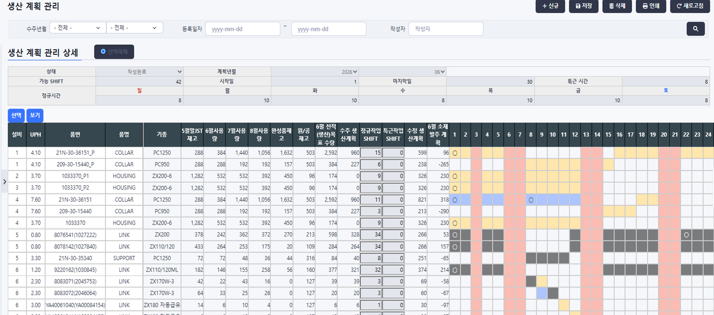Image resolution: width=714 pixels, height=315 pixels.
Task: Select part number 21N-30-35340 cell
Action: point(75,258)
